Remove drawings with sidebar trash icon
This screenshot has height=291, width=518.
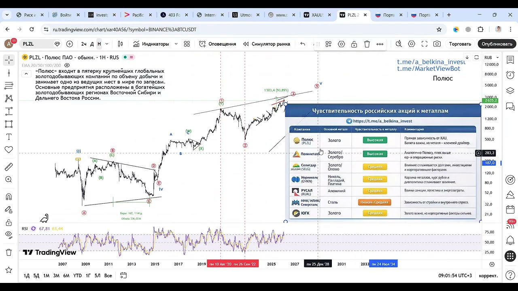click(x=9, y=252)
